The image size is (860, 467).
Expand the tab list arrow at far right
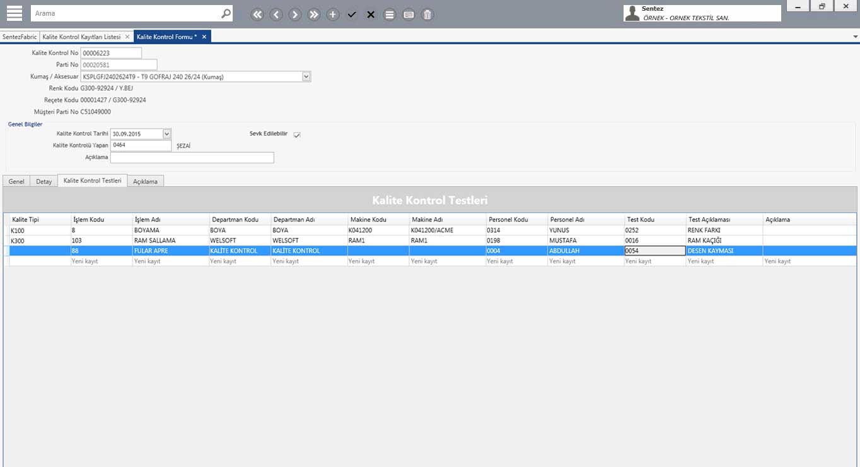click(x=854, y=37)
